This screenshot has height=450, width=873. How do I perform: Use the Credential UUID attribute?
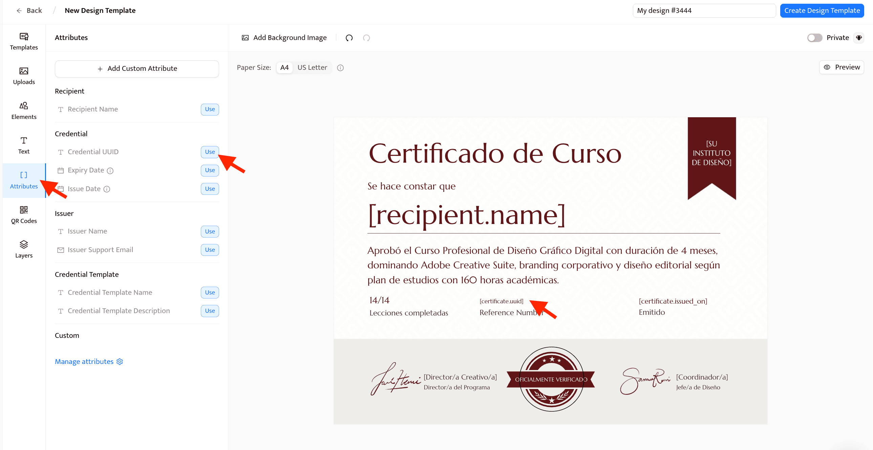(210, 152)
